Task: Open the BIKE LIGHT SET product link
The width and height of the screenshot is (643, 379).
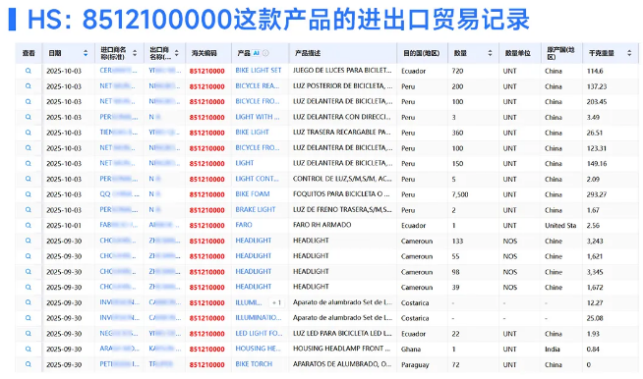Action: point(259,71)
